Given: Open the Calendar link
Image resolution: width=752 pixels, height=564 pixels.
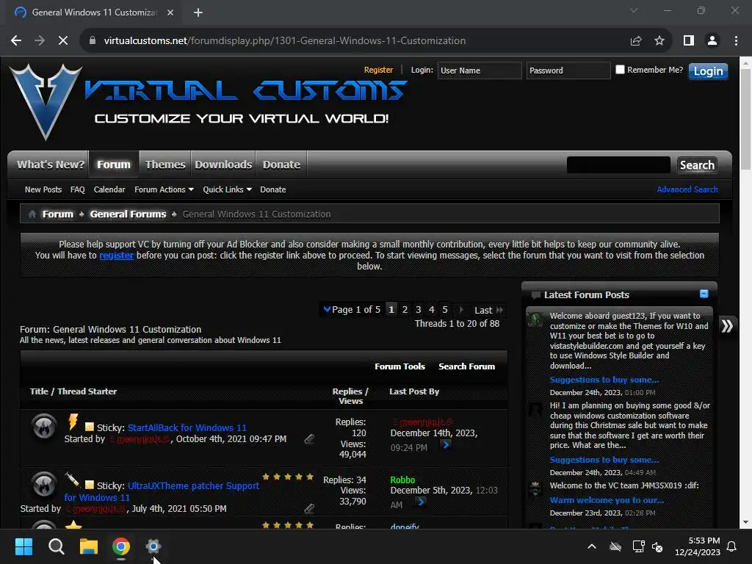Looking at the screenshot, I should click(109, 189).
